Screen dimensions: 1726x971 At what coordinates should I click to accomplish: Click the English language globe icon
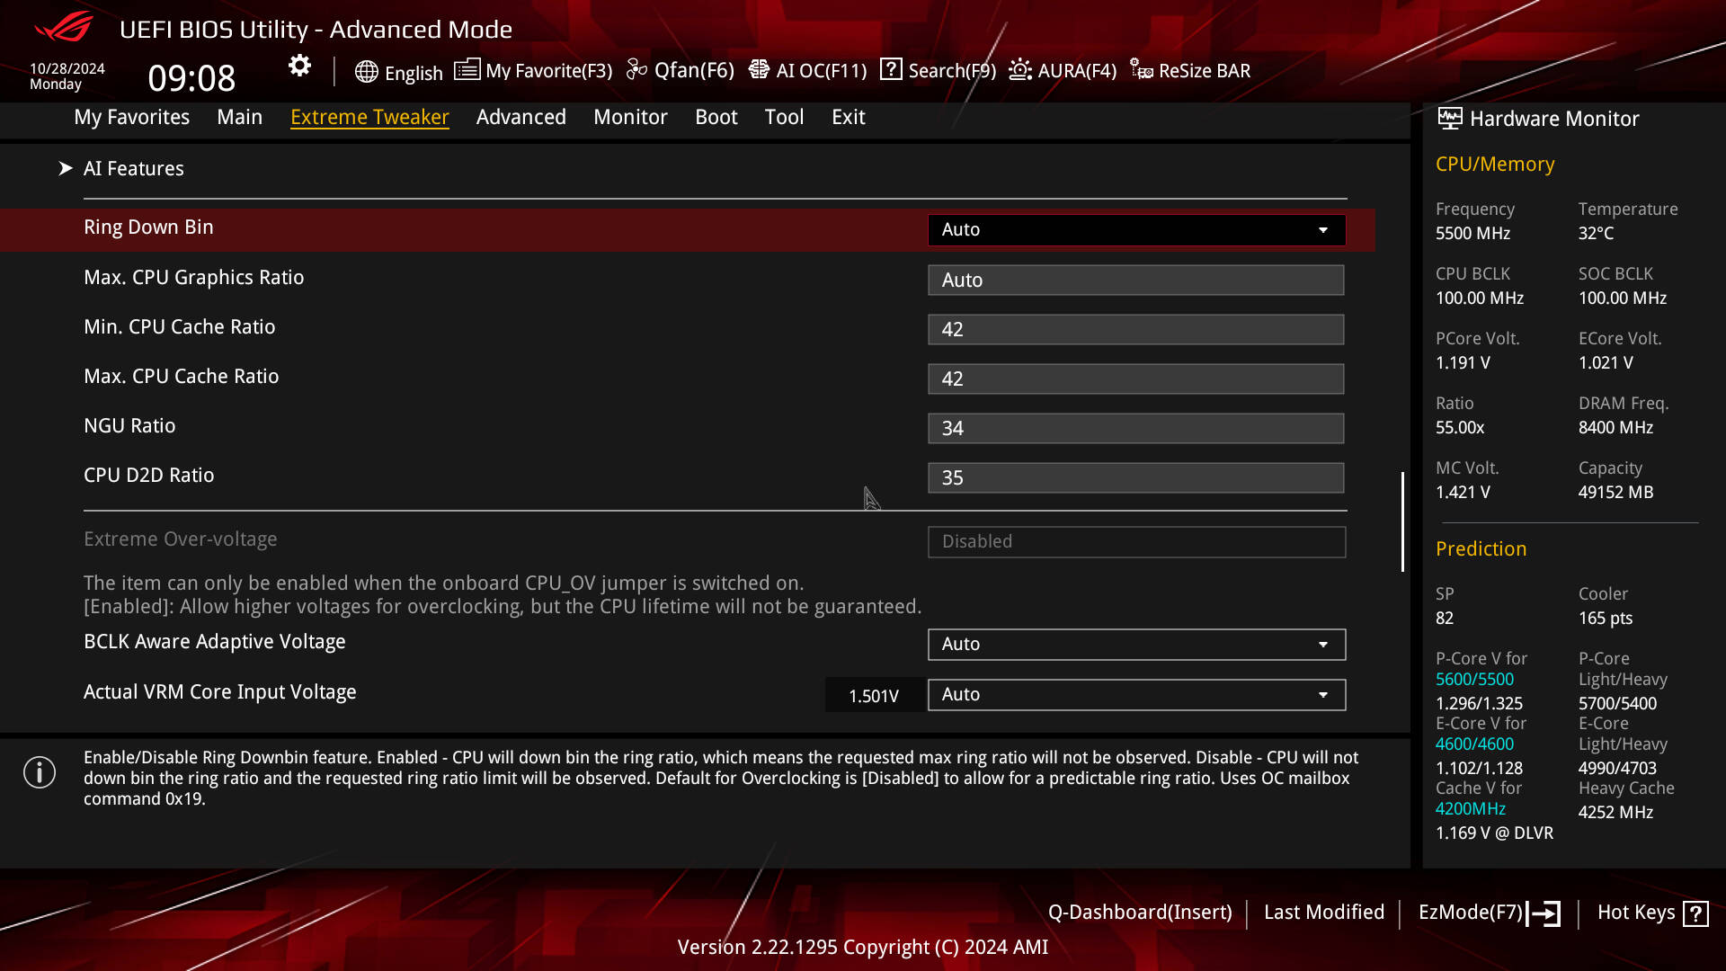click(366, 72)
